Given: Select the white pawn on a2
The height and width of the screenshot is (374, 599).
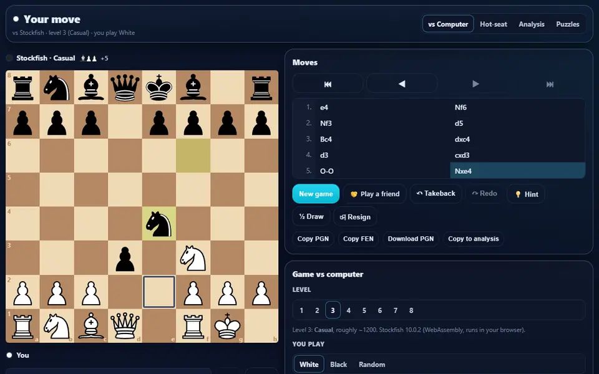Looking at the screenshot, I should 22,292.
